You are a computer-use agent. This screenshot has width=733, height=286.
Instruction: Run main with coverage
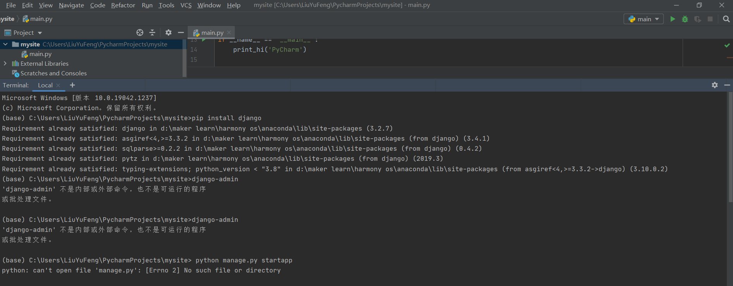697,19
